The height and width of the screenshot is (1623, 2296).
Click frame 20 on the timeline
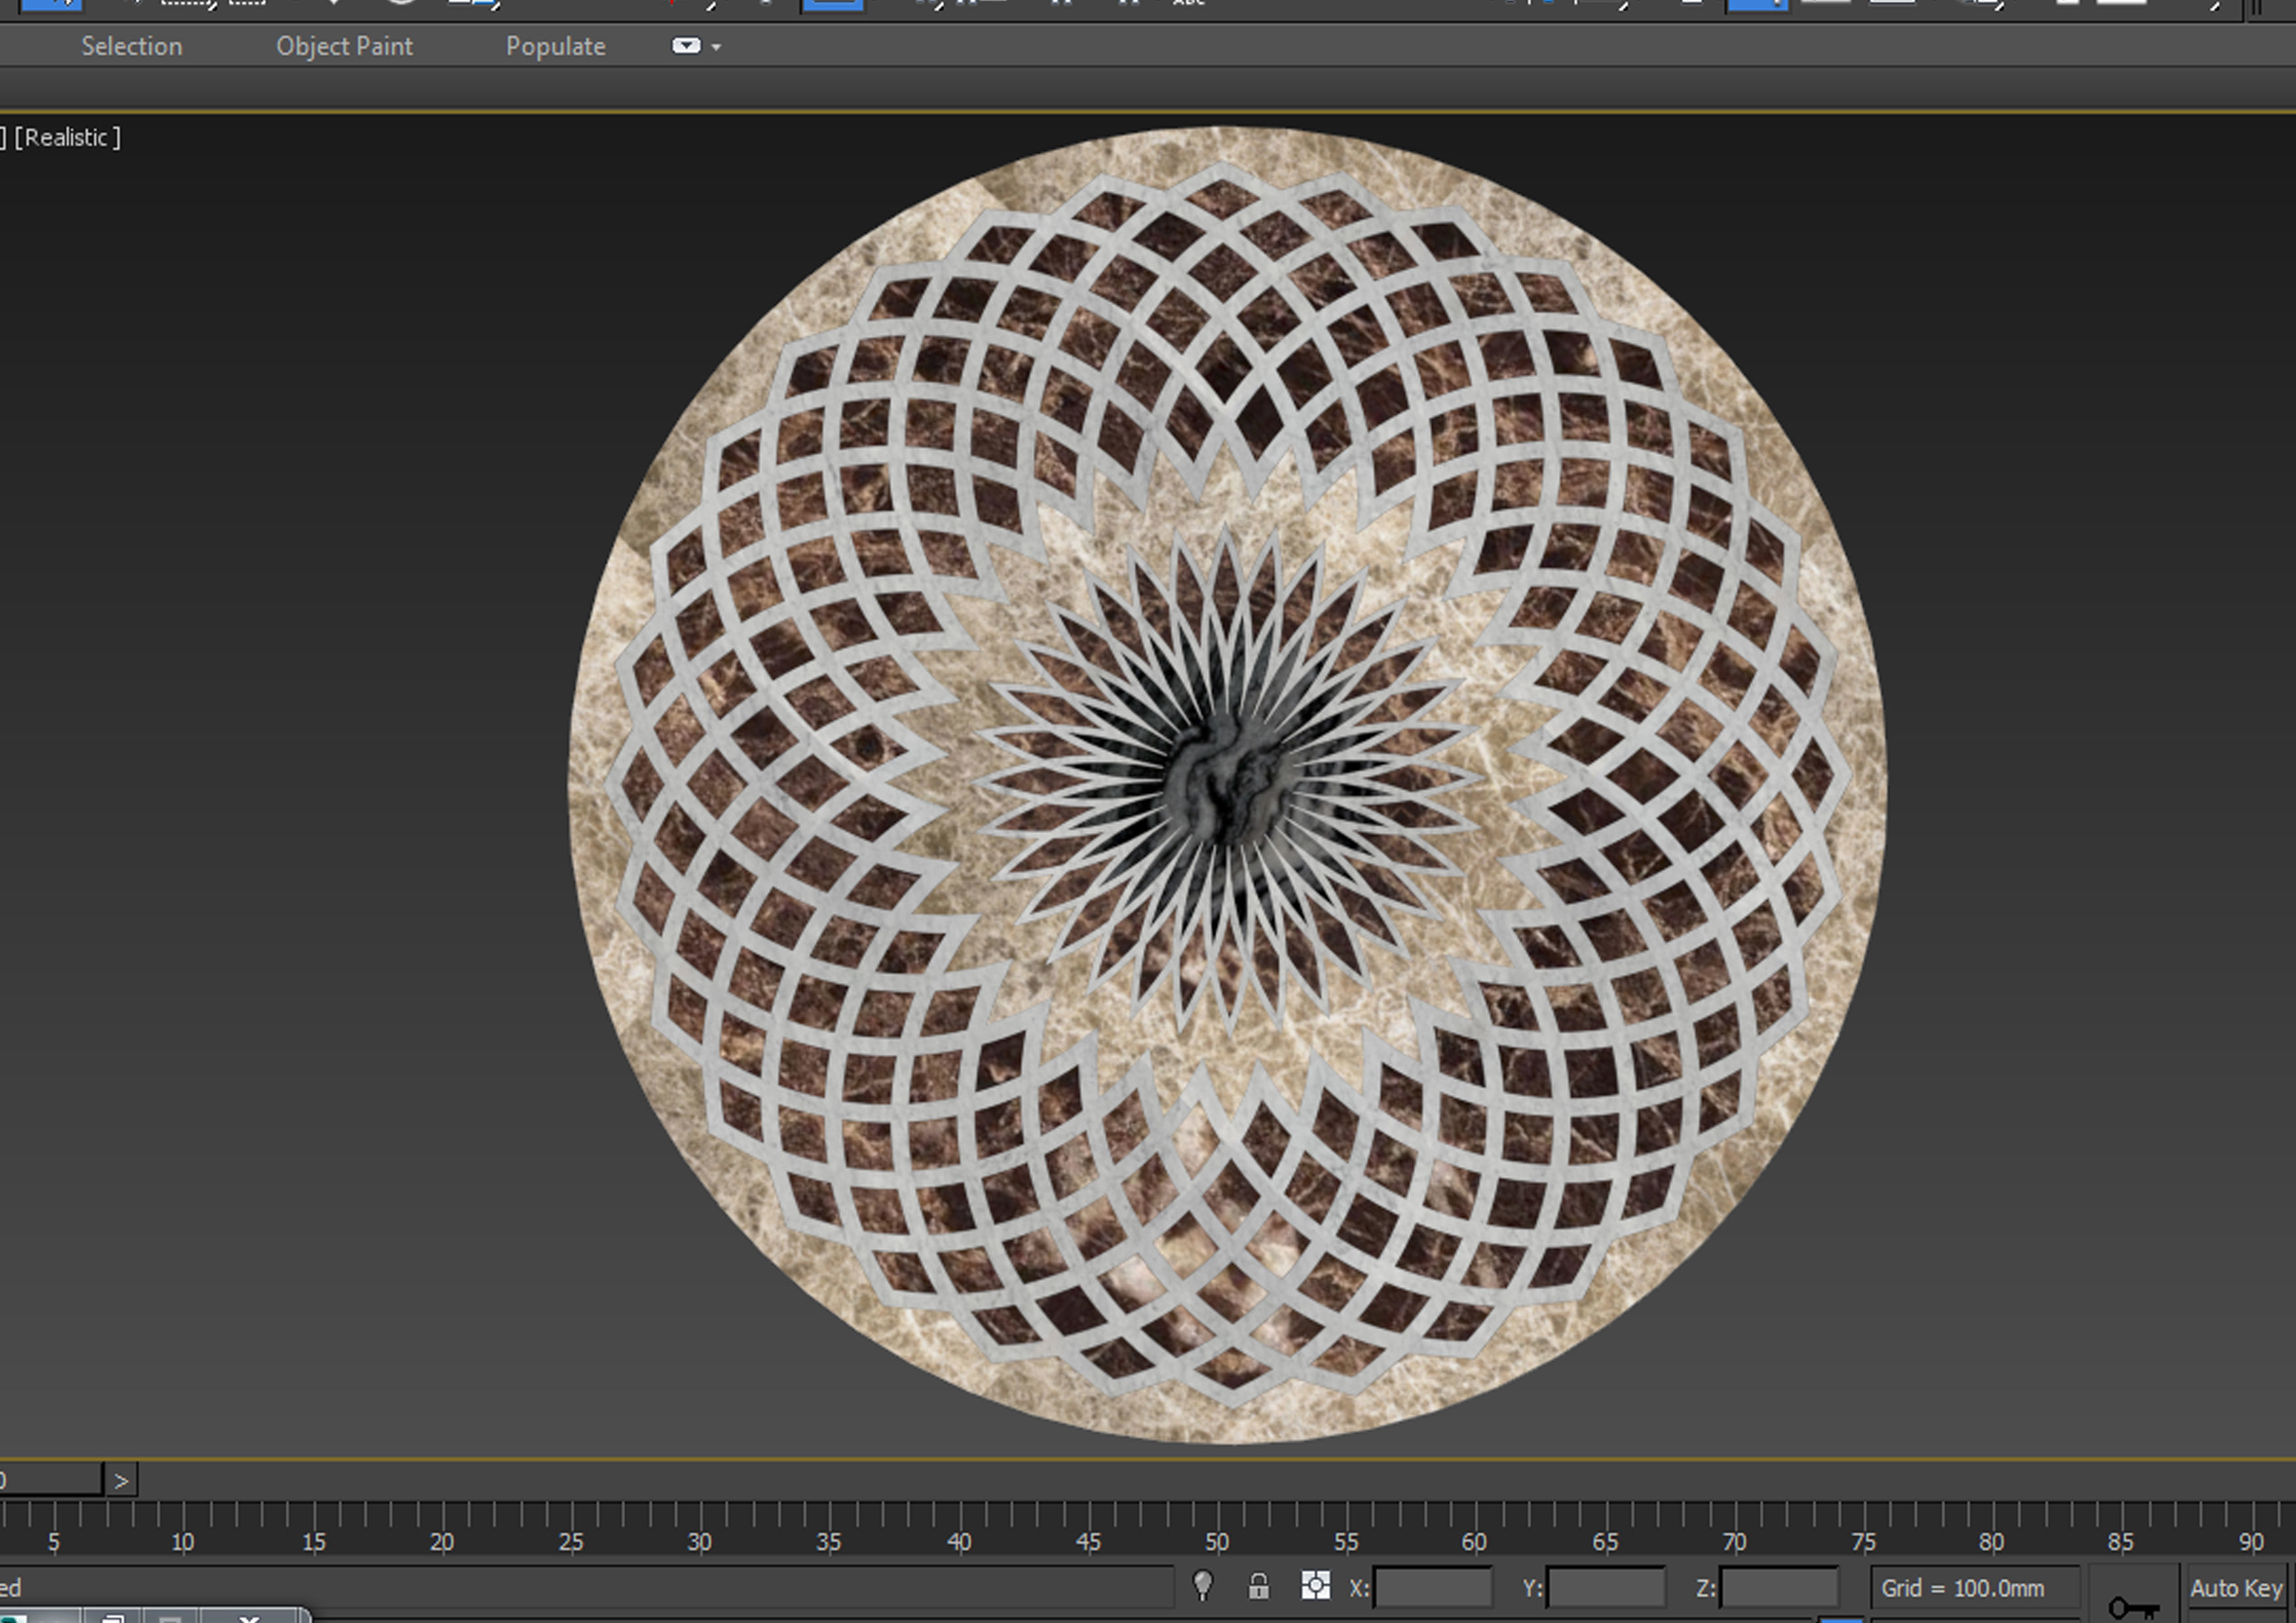441,1543
